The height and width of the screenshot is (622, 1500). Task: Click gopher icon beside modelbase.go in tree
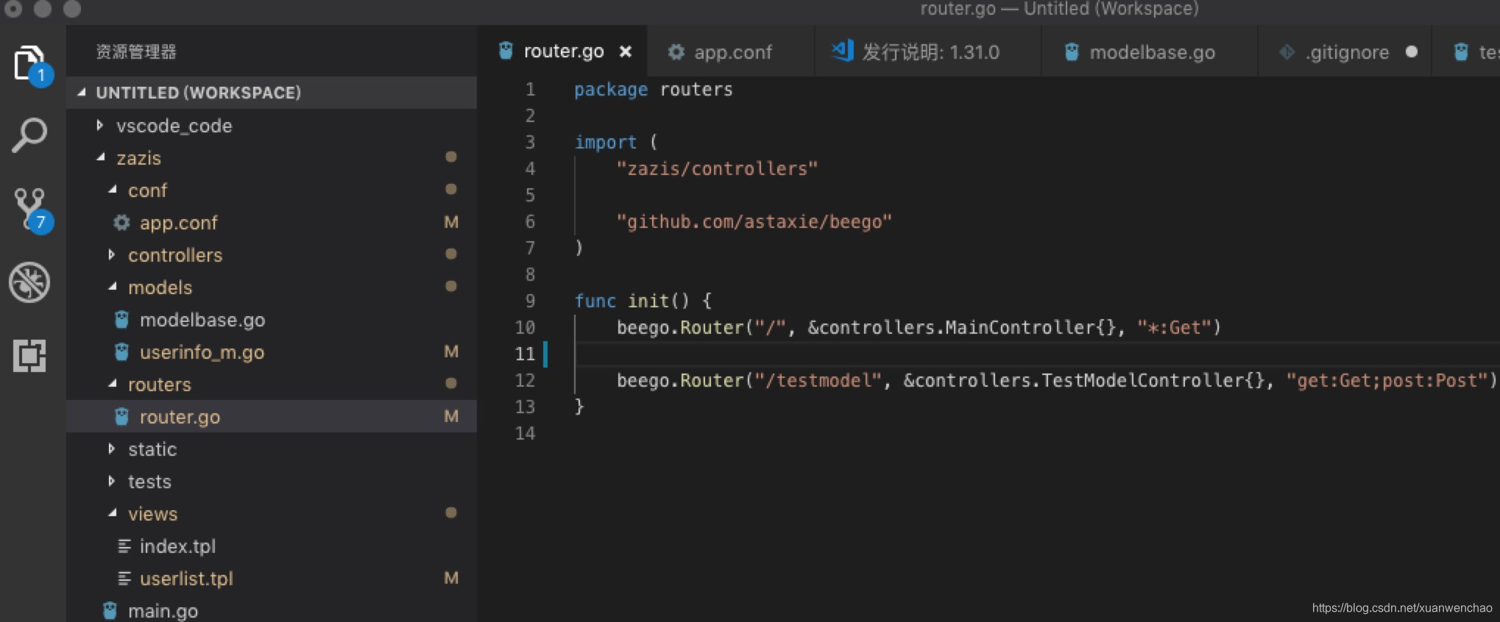point(121,319)
